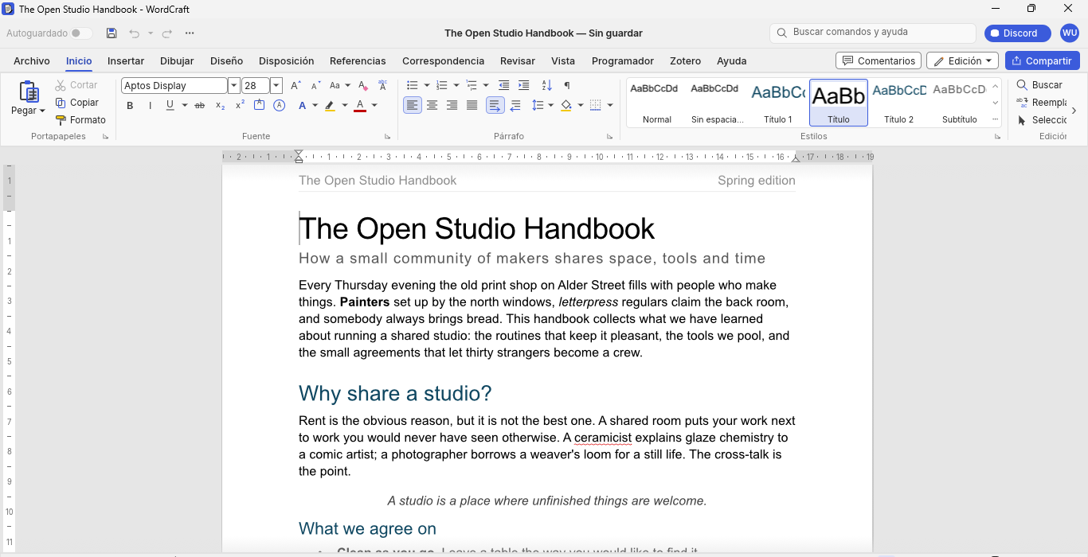1088x557 pixels.
Task: Open the numbered list dropdown arrow
Action: tap(456, 85)
